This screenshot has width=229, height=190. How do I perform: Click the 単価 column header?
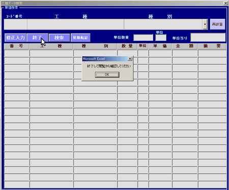click(x=160, y=46)
